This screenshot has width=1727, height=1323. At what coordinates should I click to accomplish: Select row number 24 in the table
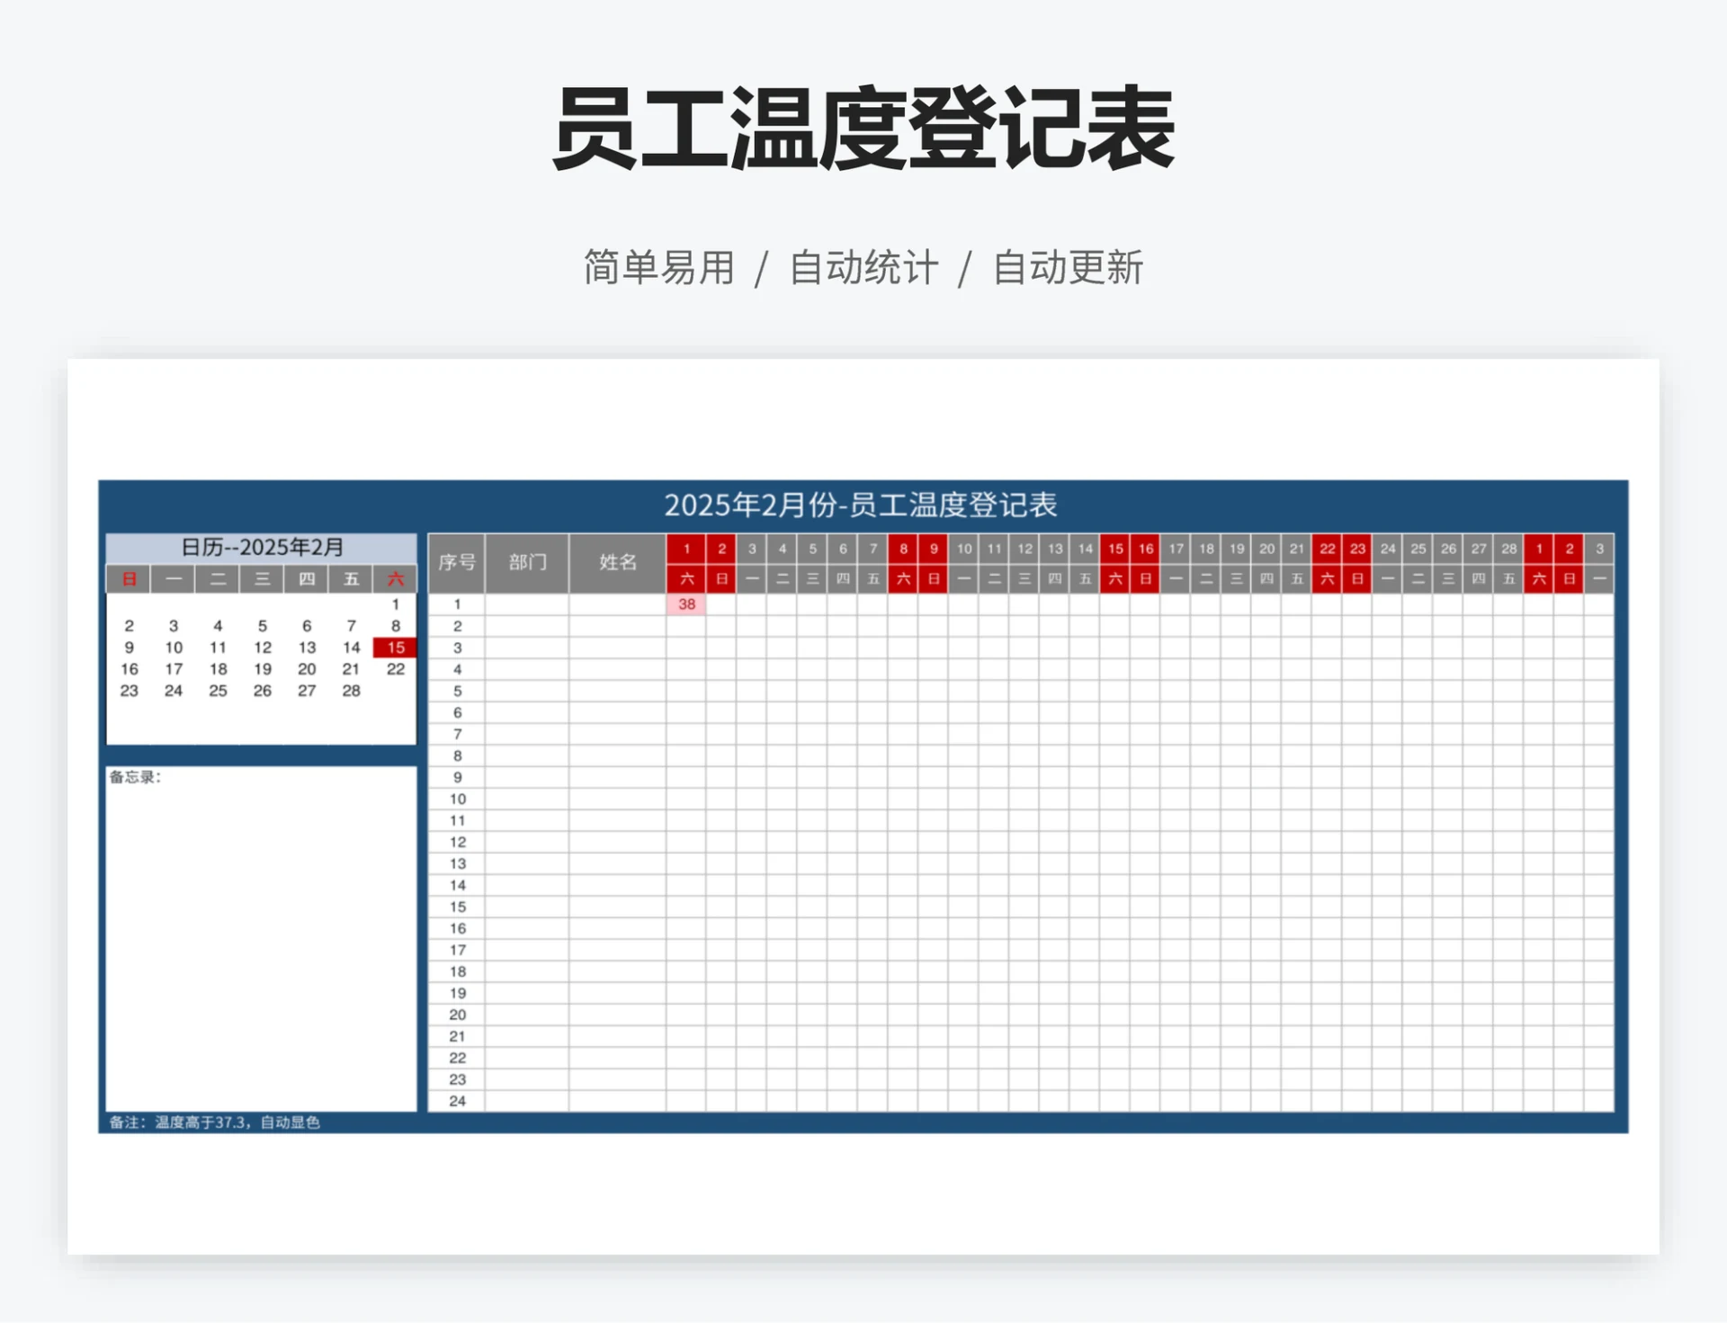tap(457, 1100)
